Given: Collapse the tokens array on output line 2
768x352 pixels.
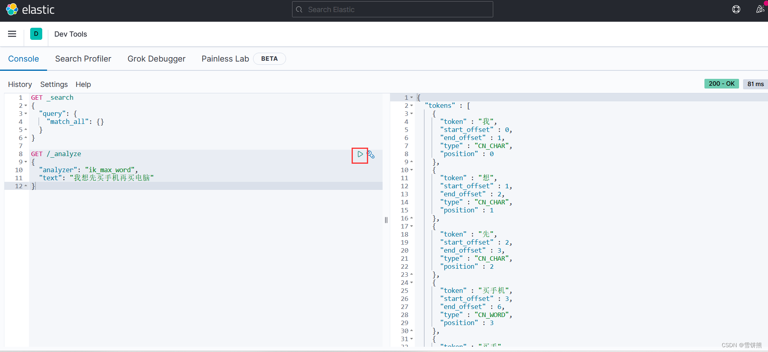Looking at the screenshot, I should tap(412, 106).
